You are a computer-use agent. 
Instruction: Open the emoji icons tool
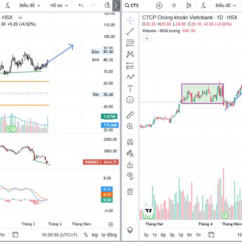[x=130, y=99]
